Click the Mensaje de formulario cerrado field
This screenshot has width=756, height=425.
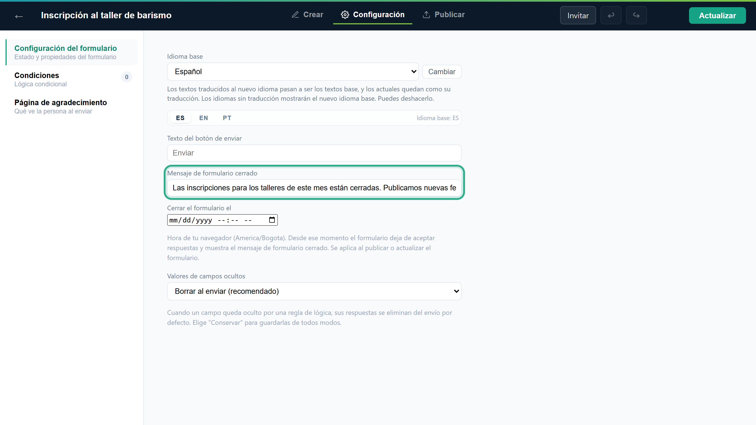click(314, 188)
